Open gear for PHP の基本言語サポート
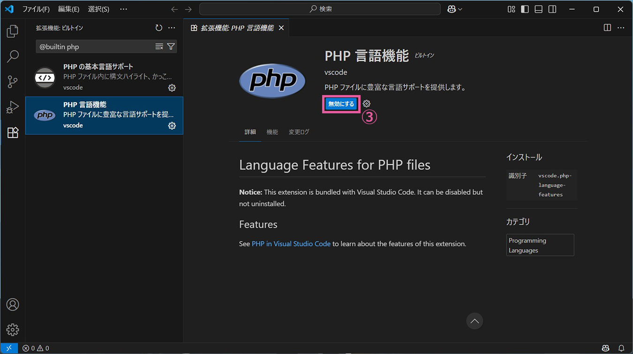This screenshot has width=633, height=354. [x=172, y=88]
